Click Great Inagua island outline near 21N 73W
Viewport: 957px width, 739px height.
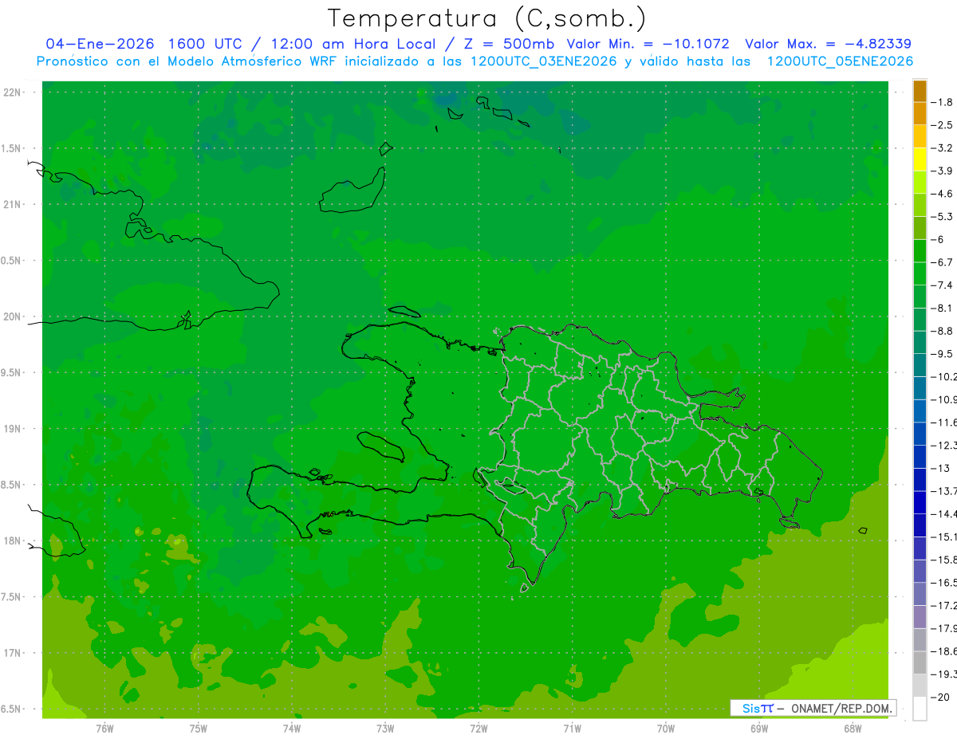point(353,191)
